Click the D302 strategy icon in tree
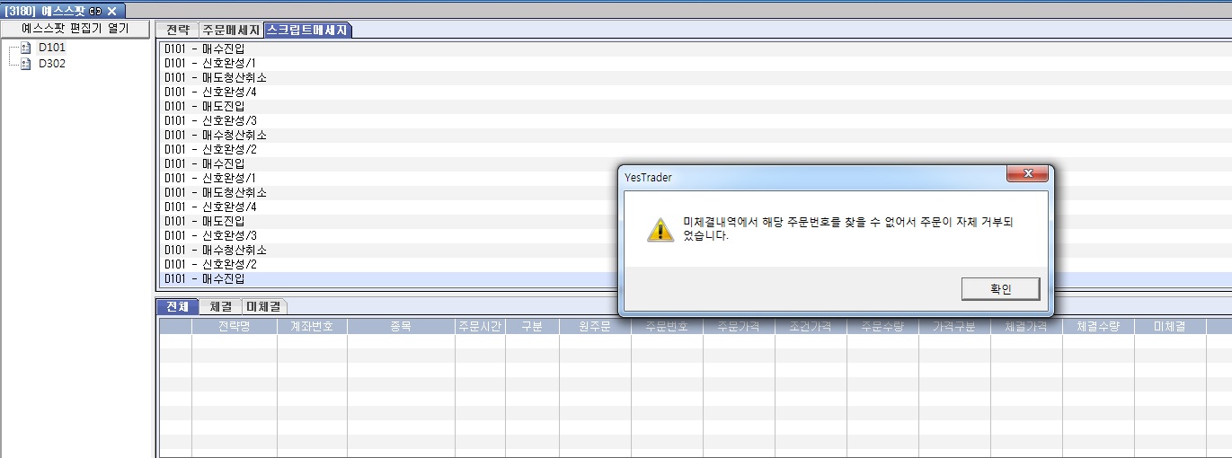The image size is (1232, 458). tap(25, 64)
